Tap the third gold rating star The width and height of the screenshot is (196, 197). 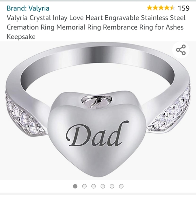click(161, 8)
